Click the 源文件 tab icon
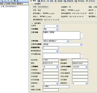The image size is (97, 93). [x=39, y=1]
